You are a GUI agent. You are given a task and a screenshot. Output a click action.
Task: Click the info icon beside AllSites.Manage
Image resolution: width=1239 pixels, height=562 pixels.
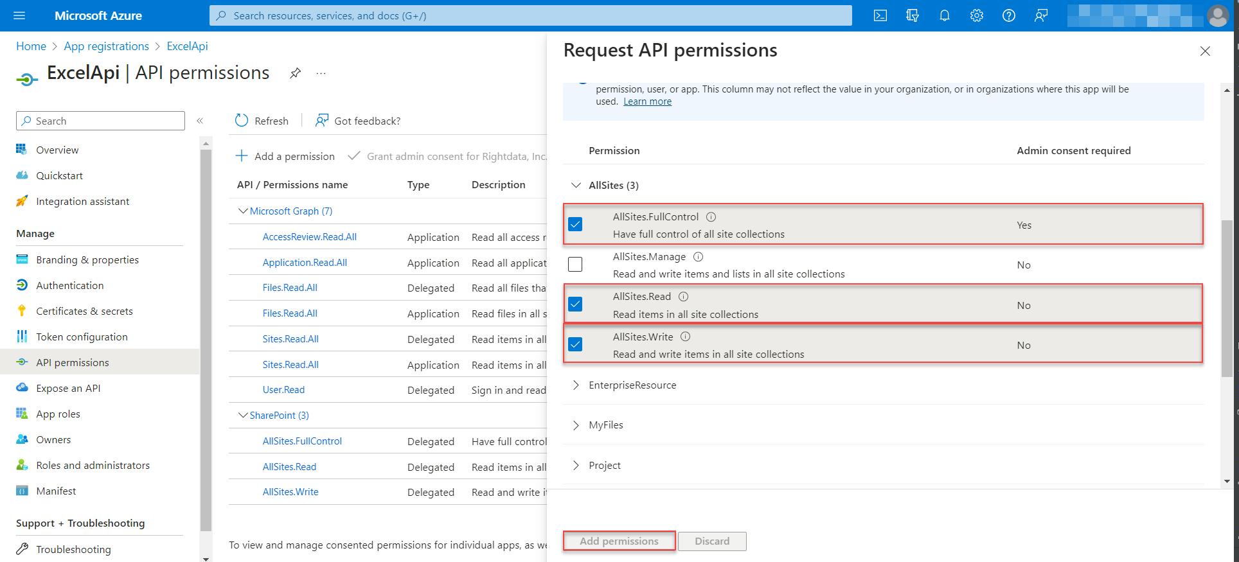coord(699,257)
